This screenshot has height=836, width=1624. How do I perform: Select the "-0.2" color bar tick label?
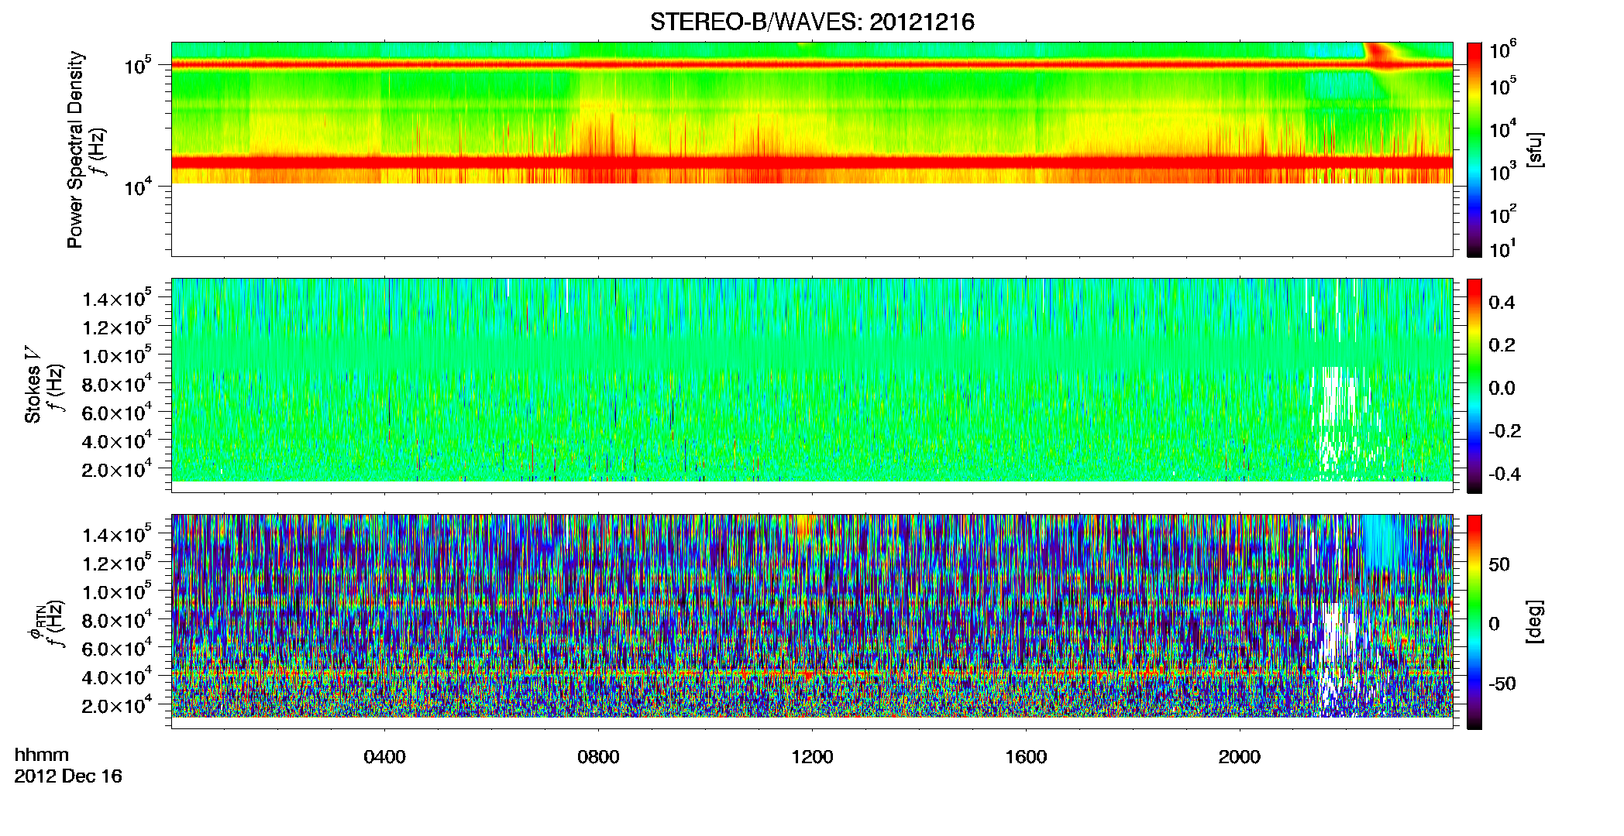[1505, 431]
